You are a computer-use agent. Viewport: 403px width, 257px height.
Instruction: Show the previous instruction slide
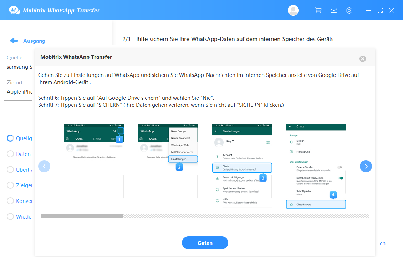click(x=44, y=166)
